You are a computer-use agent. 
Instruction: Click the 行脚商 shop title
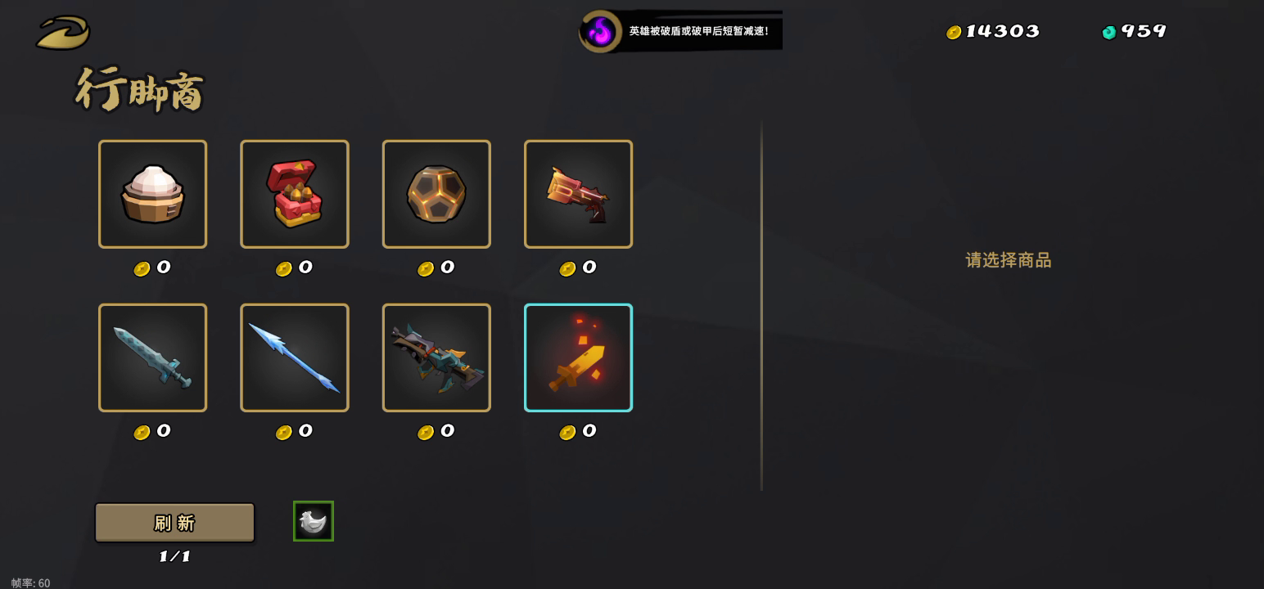139,89
